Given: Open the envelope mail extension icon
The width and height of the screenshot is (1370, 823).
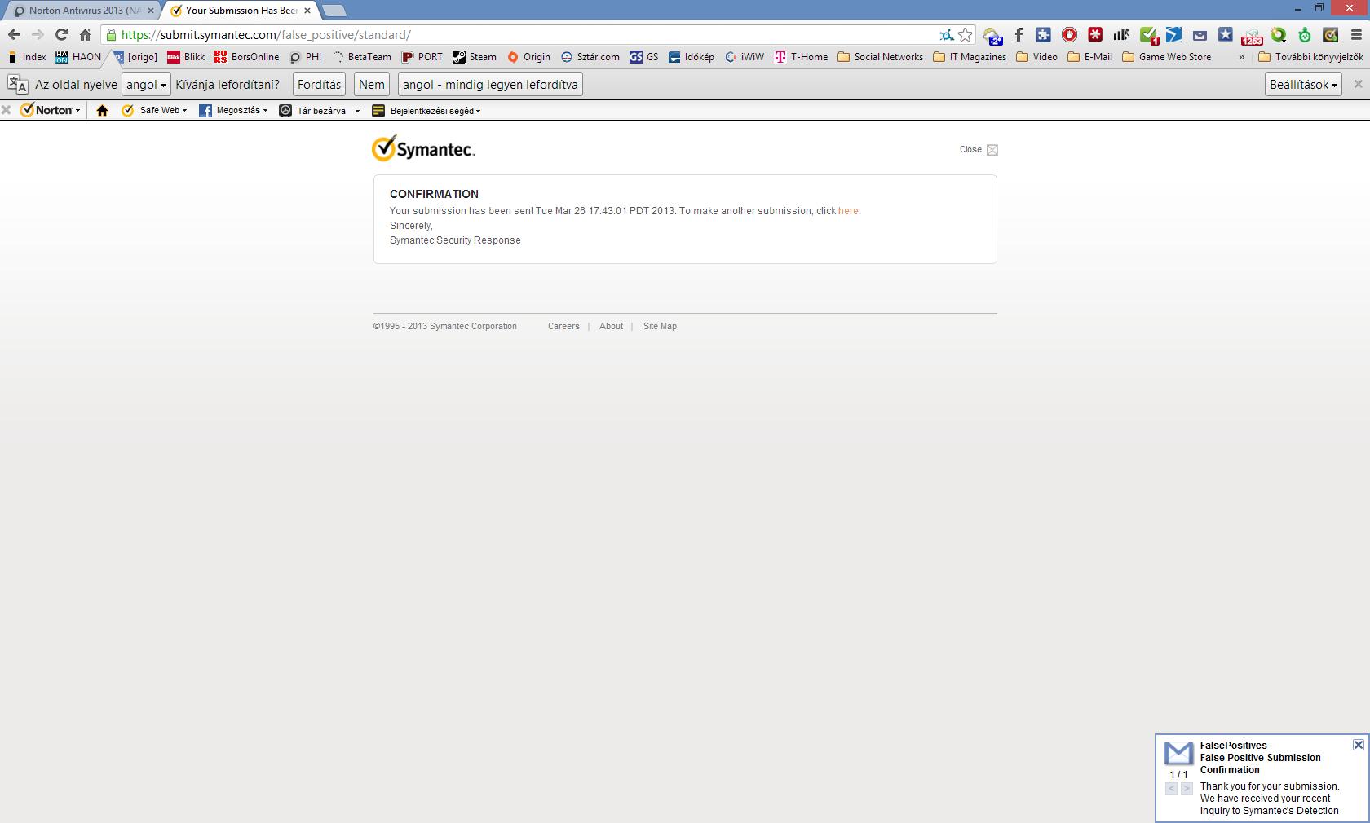Looking at the screenshot, I should (x=1200, y=35).
